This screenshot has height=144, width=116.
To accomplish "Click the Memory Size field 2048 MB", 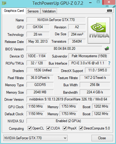I will click(x=40, y=92).
